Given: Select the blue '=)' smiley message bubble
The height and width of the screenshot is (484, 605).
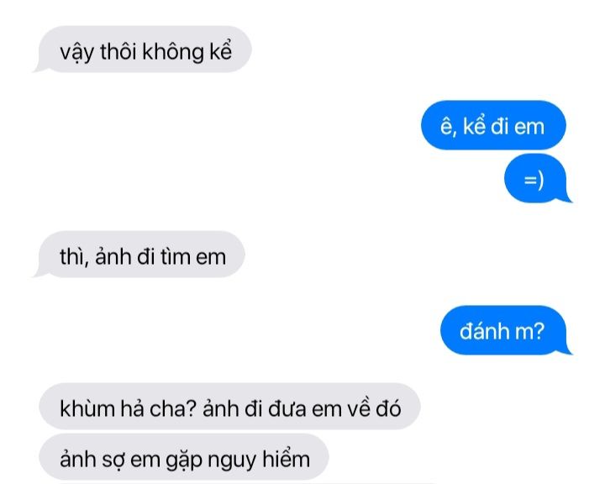Looking at the screenshot, I should (537, 179).
